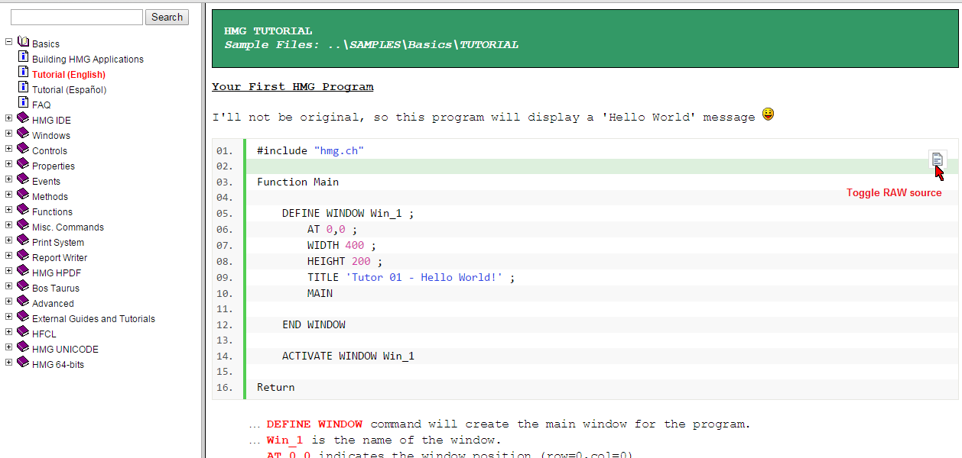The image size is (962, 458).
Task: Expand the Events tree node
Action: [x=8, y=179]
